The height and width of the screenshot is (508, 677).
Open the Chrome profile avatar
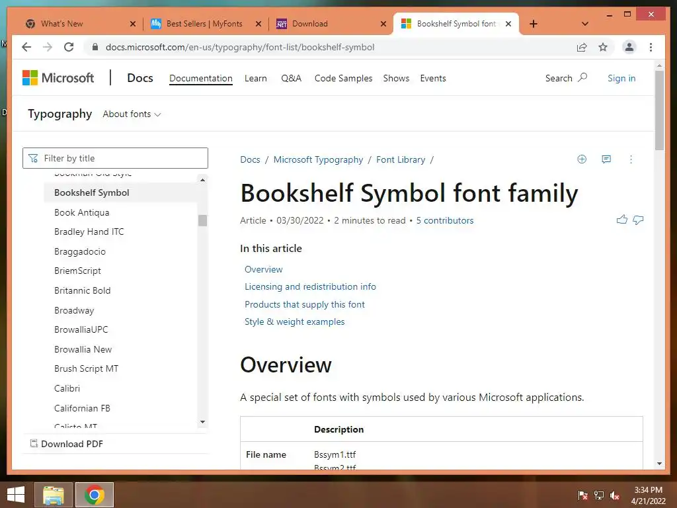(629, 47)
